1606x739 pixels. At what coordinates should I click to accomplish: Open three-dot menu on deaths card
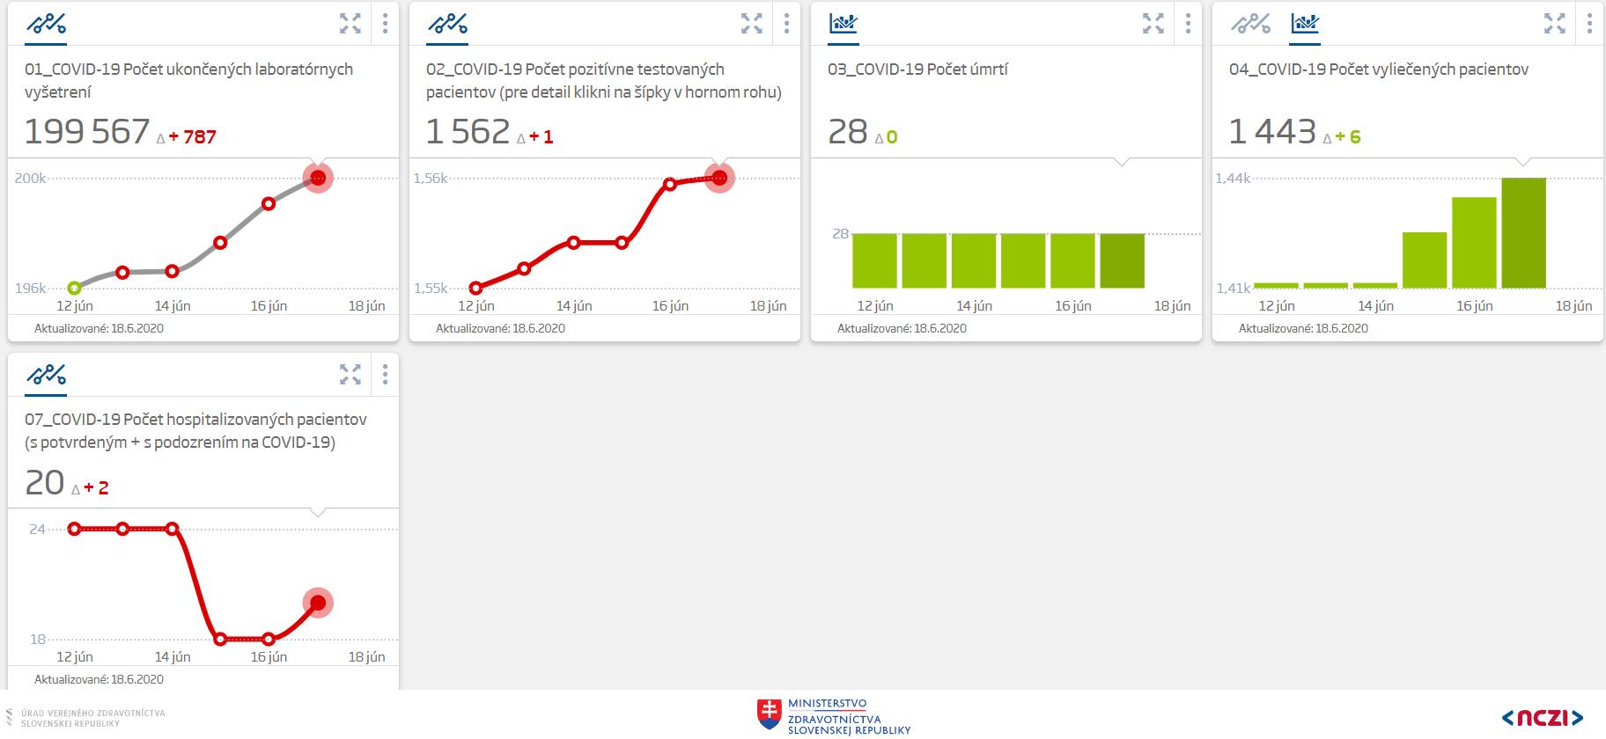(1188, 24)
